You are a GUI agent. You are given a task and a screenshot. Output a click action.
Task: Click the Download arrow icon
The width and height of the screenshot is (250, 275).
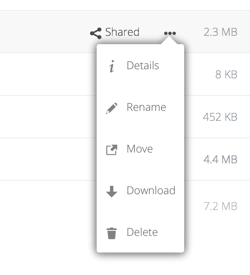(x=111, y=191)
